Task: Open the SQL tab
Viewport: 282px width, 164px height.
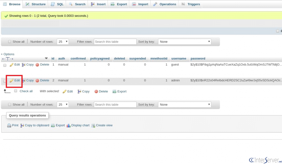Action: [57, 4]
